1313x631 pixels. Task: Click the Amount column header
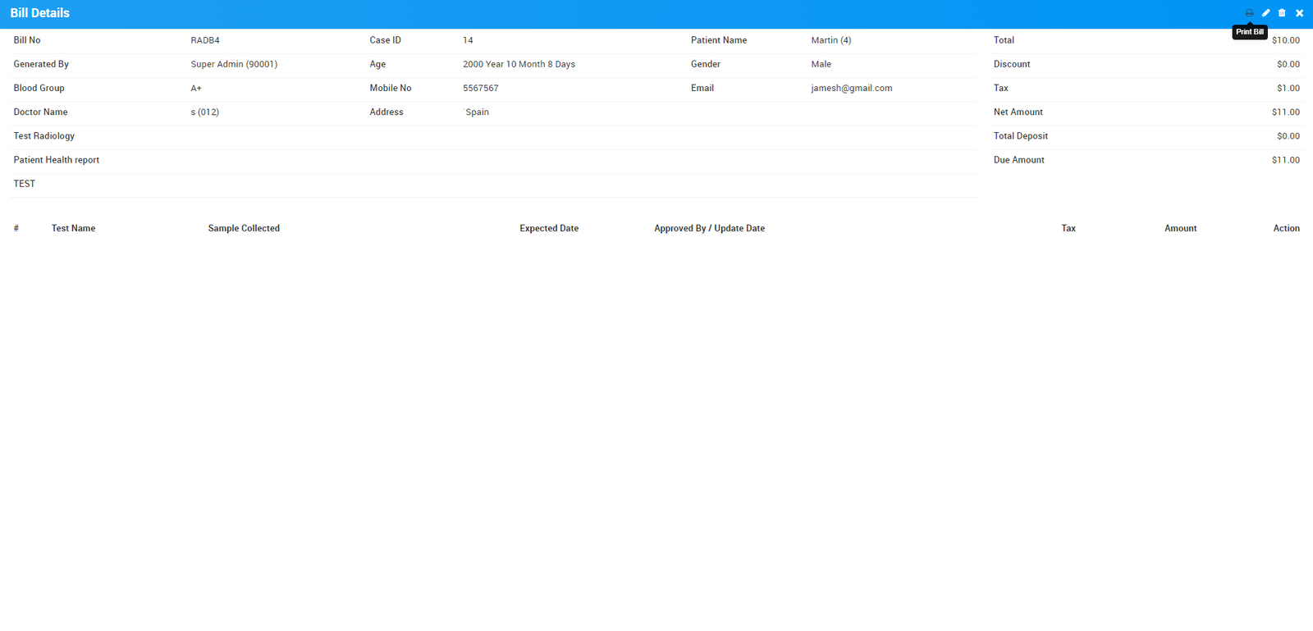(1180, 228)
